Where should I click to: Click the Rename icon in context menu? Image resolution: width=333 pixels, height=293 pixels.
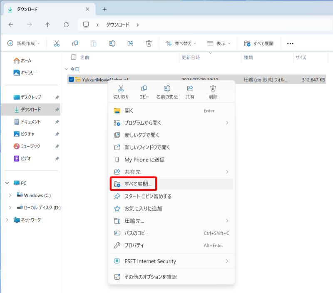click(x=167, y=89)
